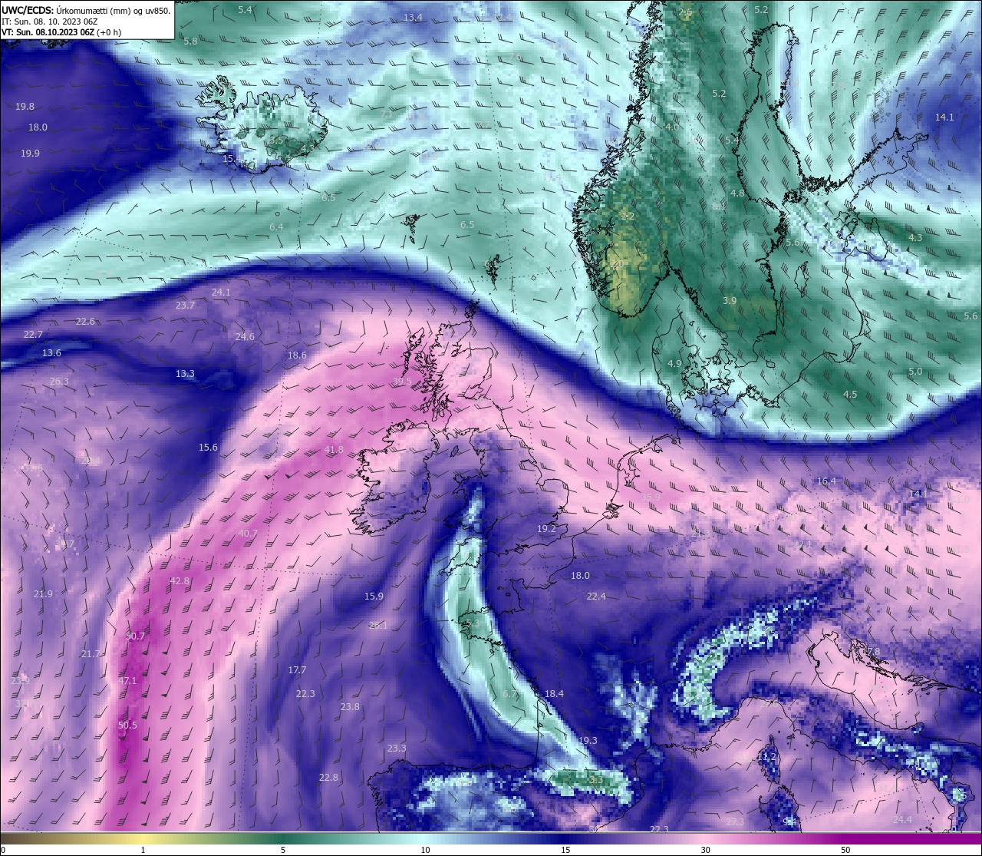Click the map value 23.3
The height and width of the screenshot is (856, 982).
click(397, 749)
